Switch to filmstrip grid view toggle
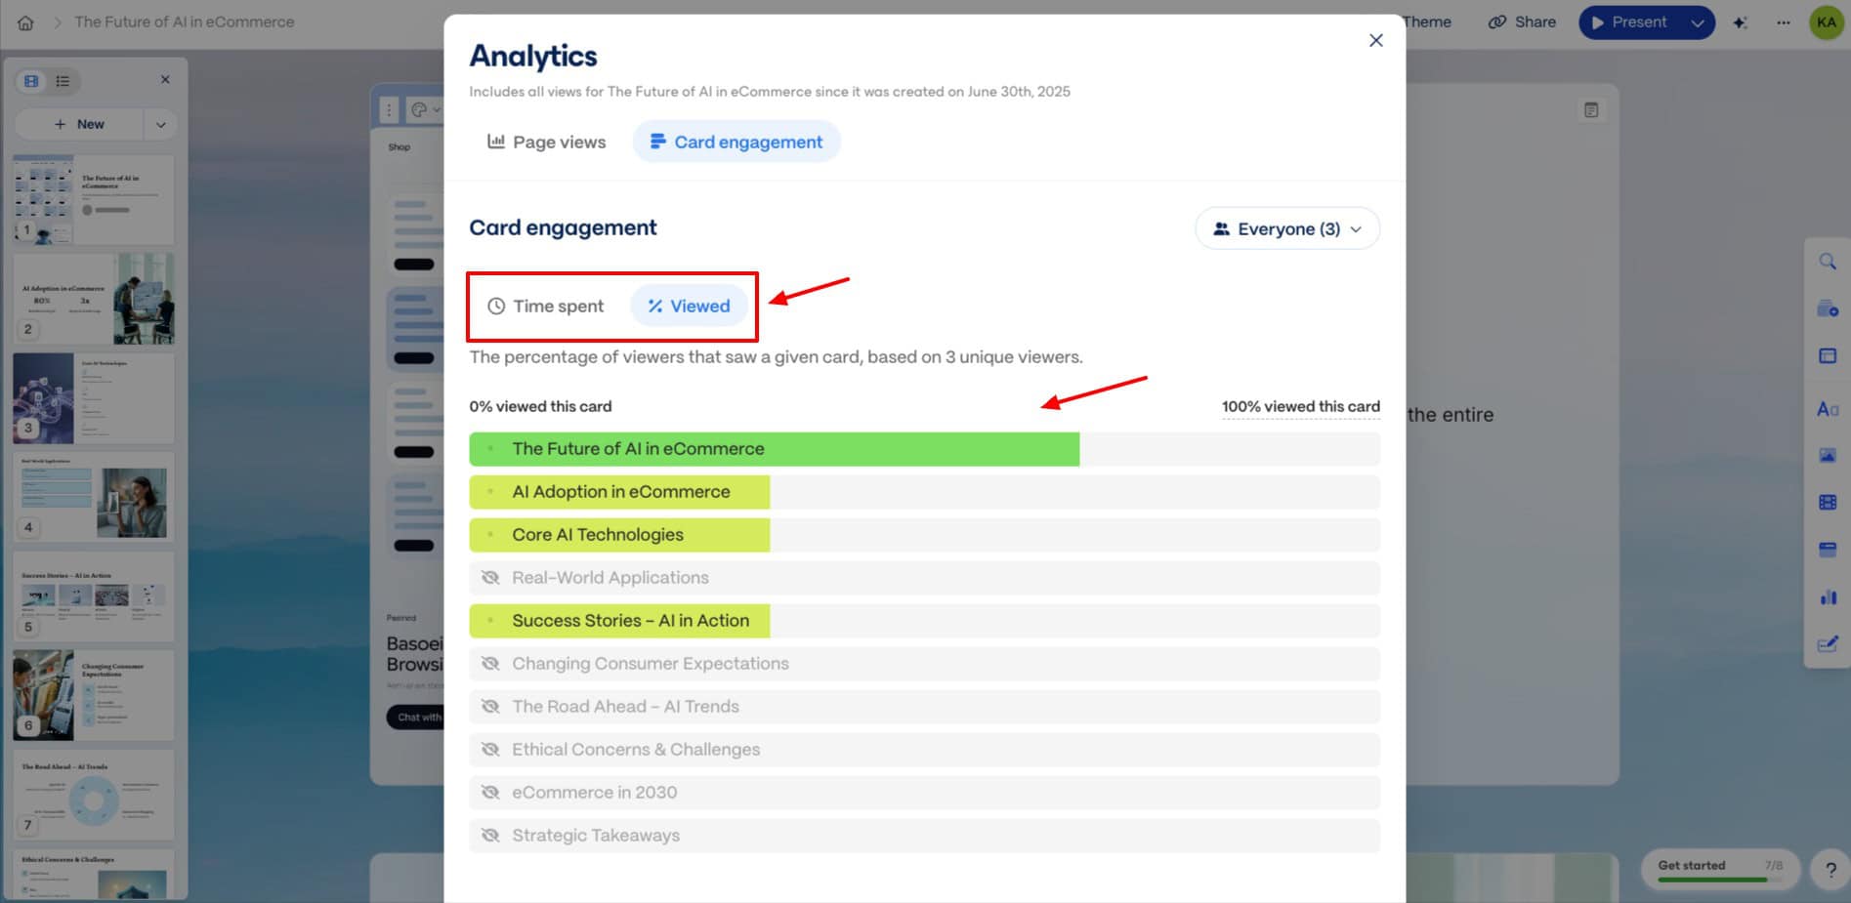1851x903 pixels. pos(32,81)
